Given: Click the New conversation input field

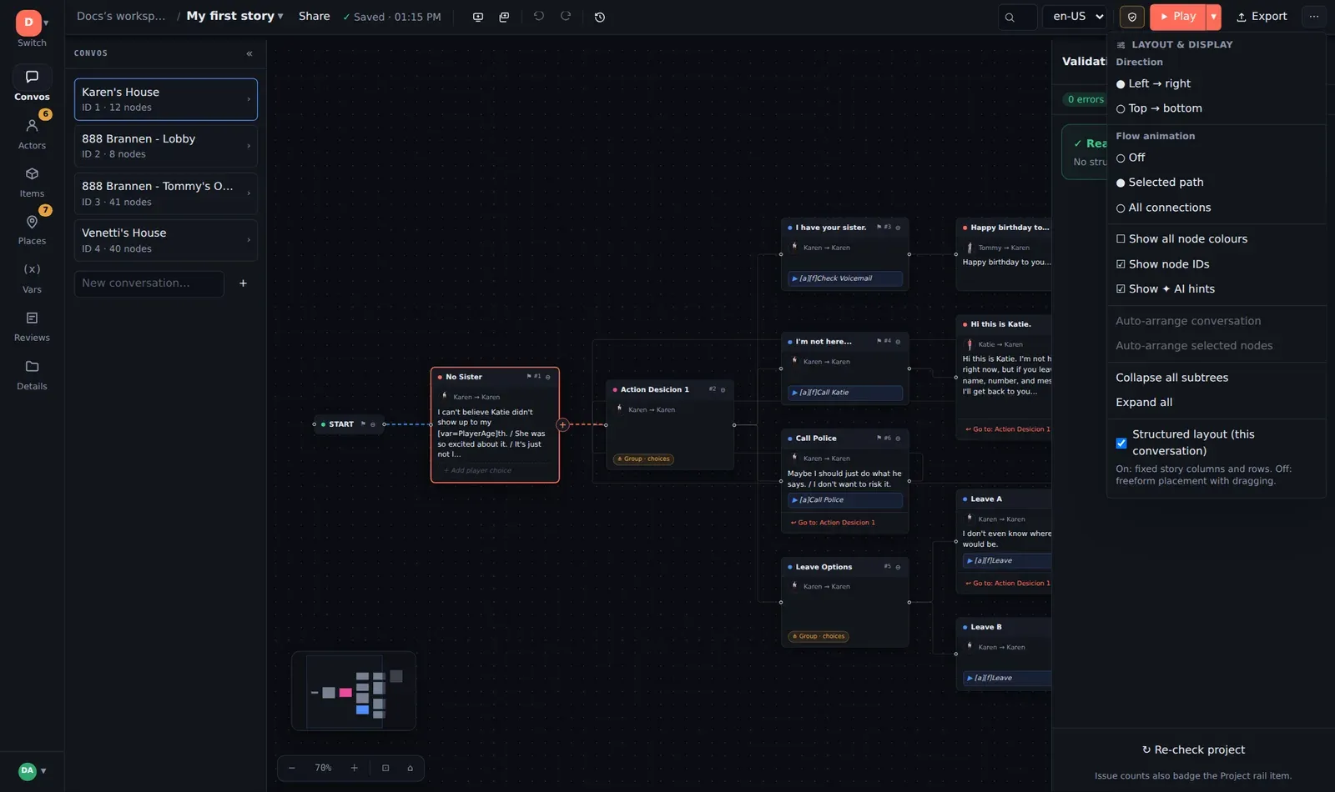Looking at the screenshot, I should click(149, 283).
